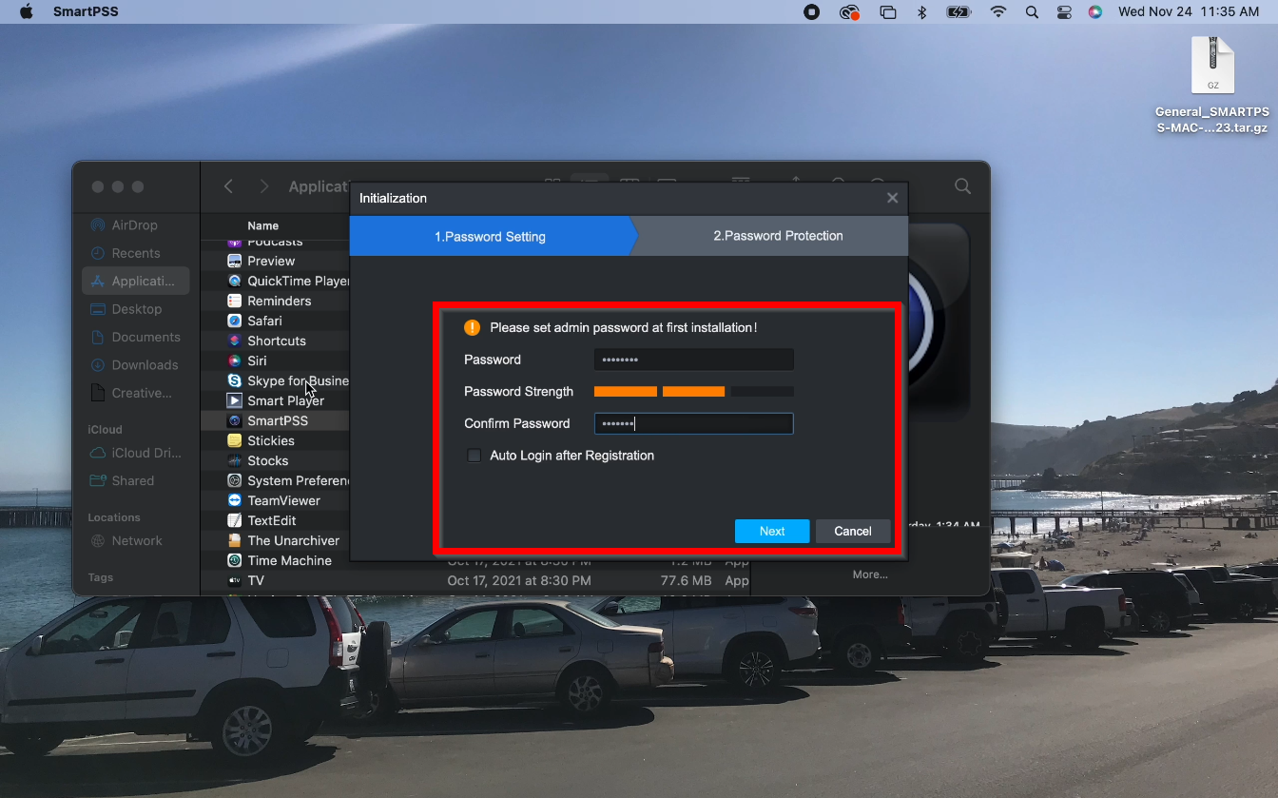Open Downloads in the Finder sidebar

click(135, 365)
